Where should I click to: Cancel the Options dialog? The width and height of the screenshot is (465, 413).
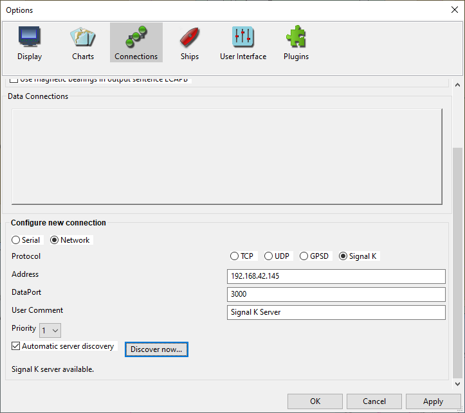point(374,401)
